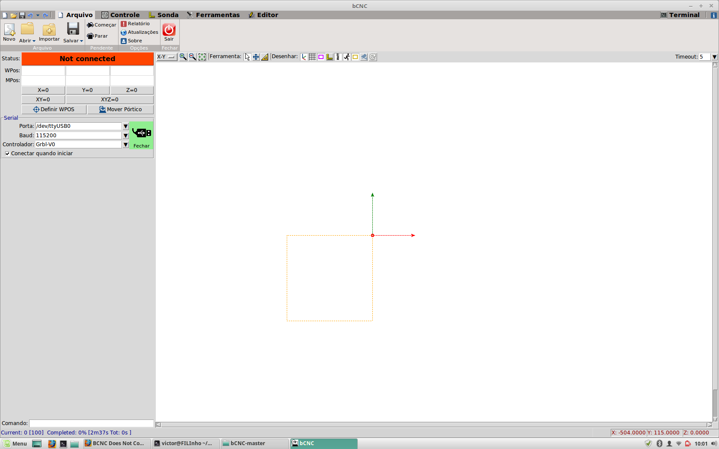Screen dimensions: 719x449
Task: Click the Z=0 zero button
Action: (x=132, y=90)
